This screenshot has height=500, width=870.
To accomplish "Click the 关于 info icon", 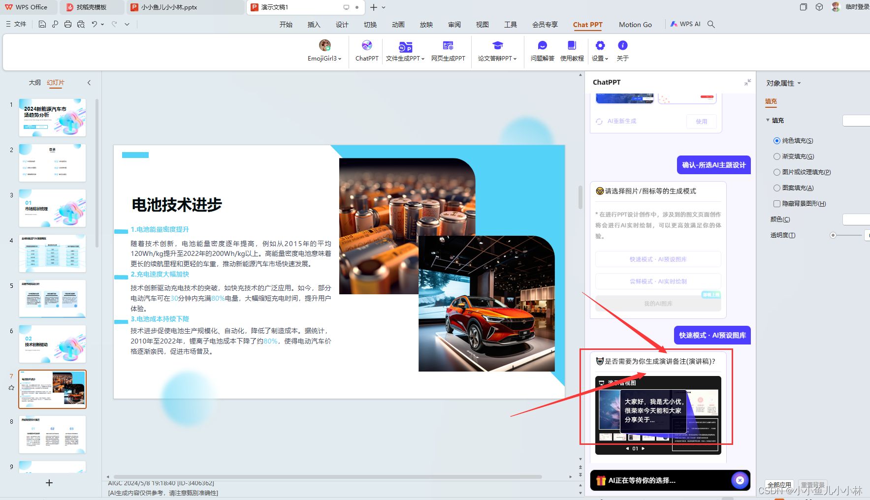I will pos(622,46).
